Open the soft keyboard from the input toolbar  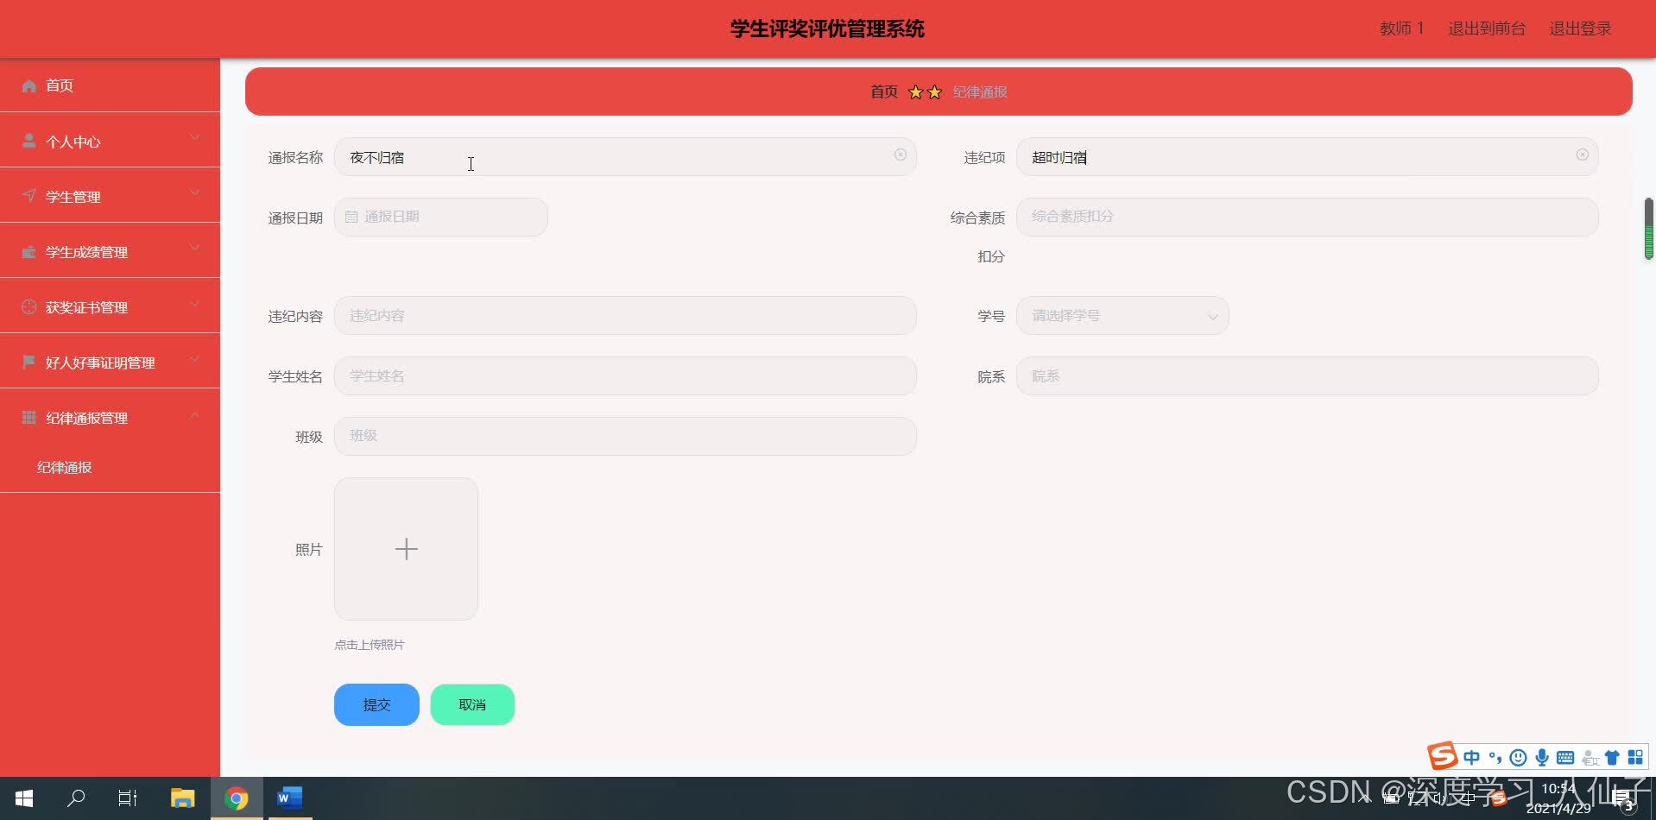click(1565, 757)
